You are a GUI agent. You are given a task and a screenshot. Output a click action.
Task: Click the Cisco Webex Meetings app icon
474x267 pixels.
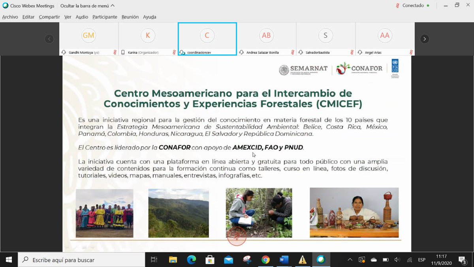(x=5, y=6)
